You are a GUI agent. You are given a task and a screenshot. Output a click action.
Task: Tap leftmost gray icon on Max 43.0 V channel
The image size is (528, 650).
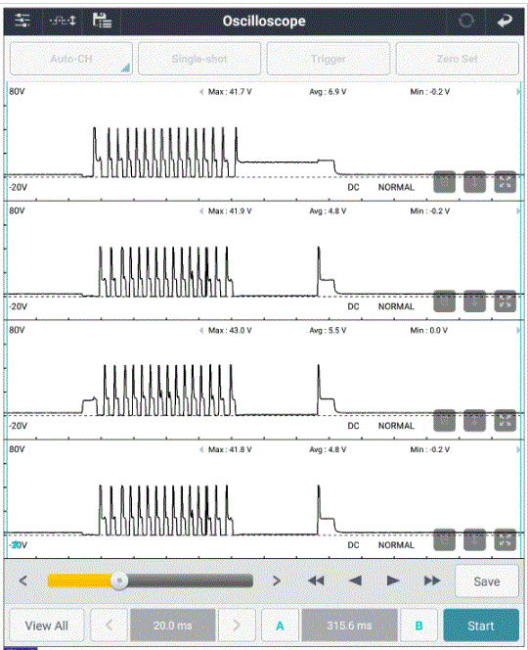coord(444,421)
